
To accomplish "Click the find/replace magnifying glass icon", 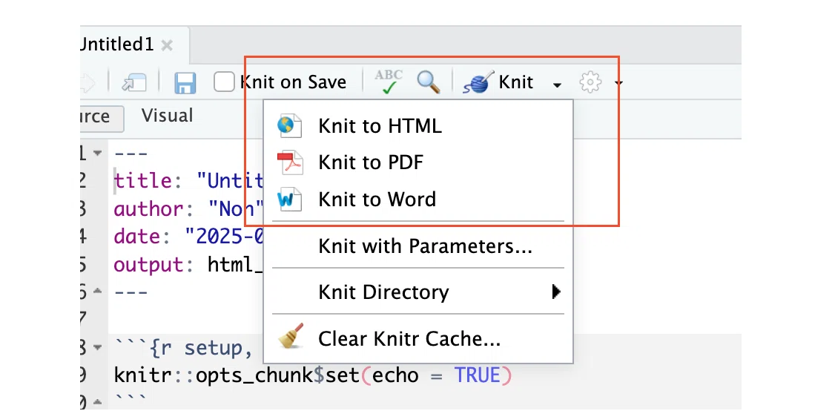I will 428,82.
